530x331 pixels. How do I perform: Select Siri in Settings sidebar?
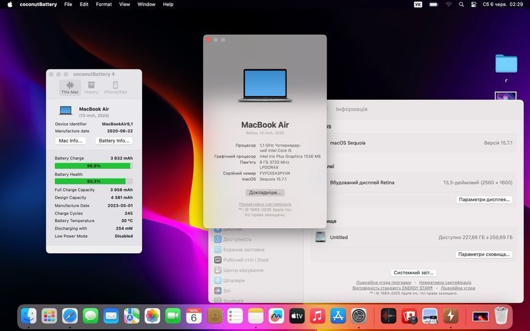227,291
